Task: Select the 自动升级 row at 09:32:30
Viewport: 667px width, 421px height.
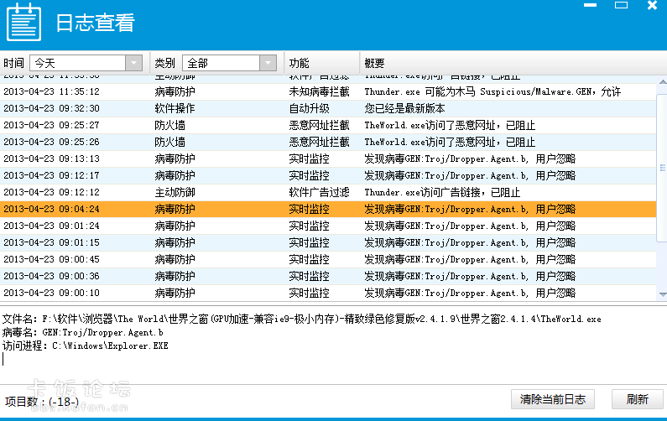Action: coord(328,108)
